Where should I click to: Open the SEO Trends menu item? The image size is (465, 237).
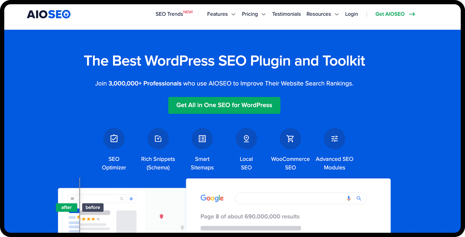[x=169, y=14]
